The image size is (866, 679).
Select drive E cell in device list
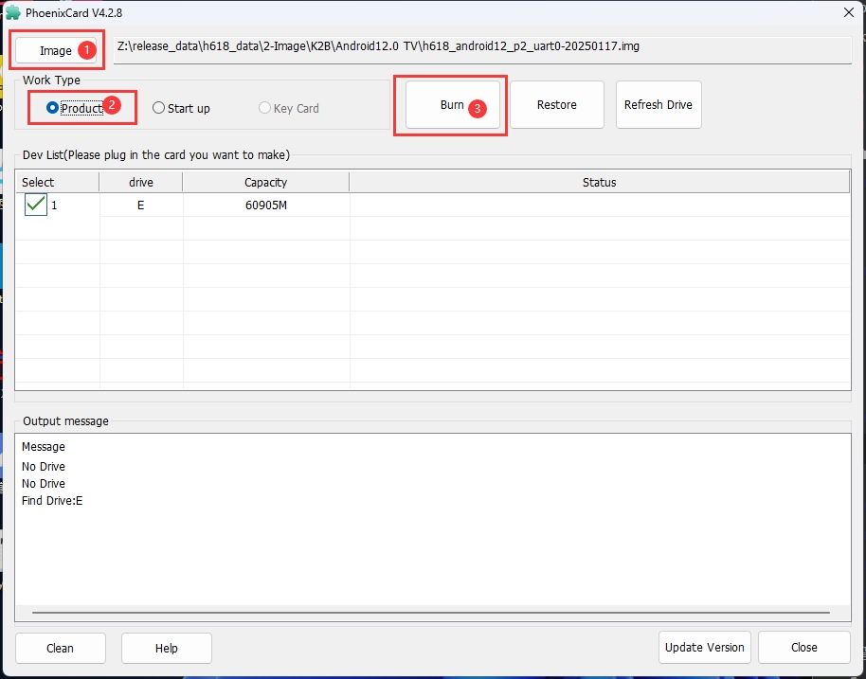coord(140,205)
